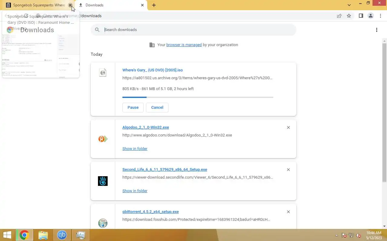Remove Algodoo download from list

tap(288, 127)
